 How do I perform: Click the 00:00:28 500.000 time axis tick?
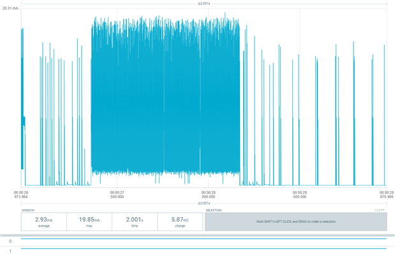pos(300,195)
